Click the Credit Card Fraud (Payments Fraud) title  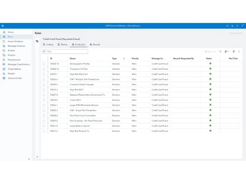click(61, 39)
